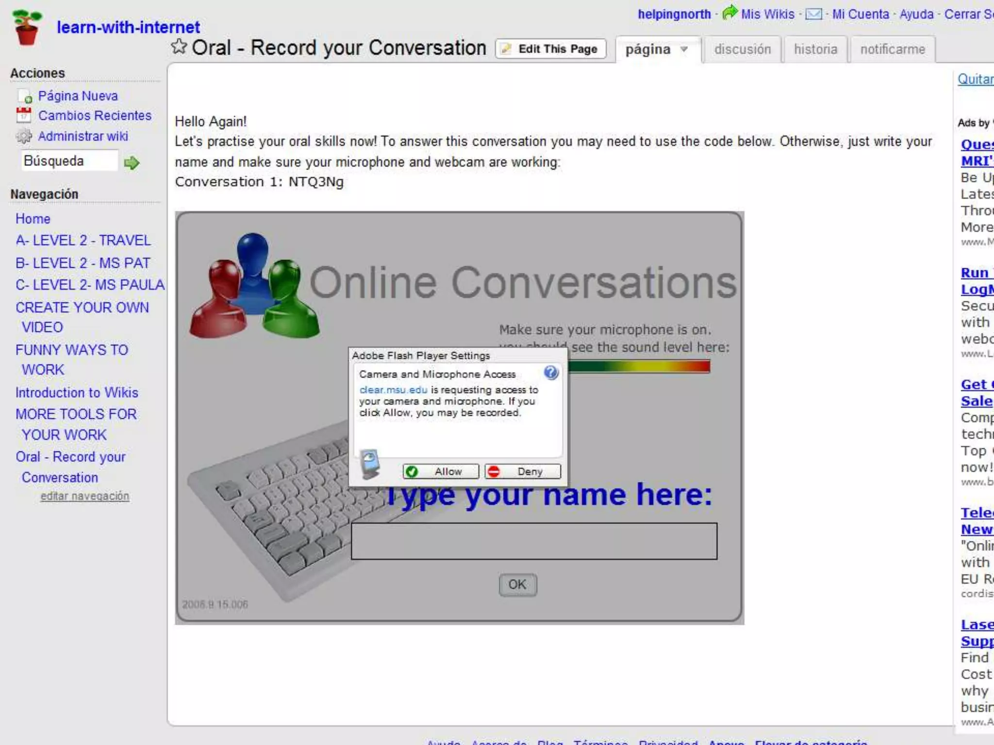Click the Cambios Recientes calendar icon
The image size is (994, 745).
tap(23, 115)
